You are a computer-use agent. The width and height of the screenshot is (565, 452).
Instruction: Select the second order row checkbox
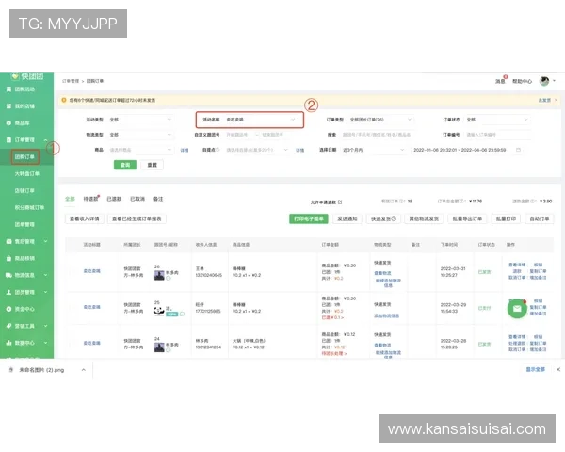[x=72, y=308]
